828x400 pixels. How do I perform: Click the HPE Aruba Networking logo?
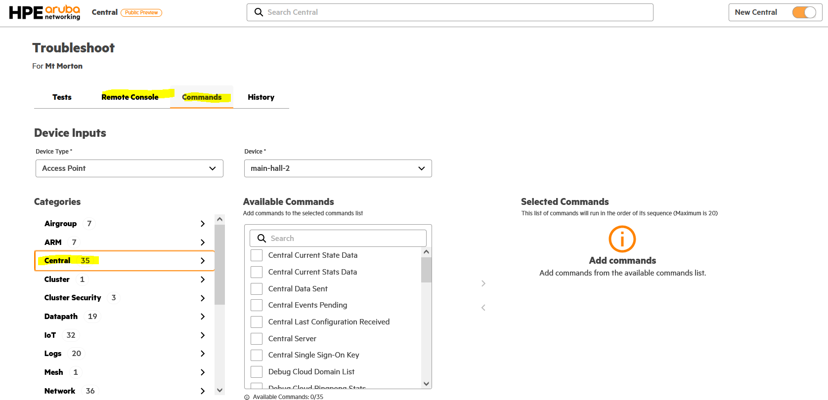pyautogui.click(x=44, y=12)
